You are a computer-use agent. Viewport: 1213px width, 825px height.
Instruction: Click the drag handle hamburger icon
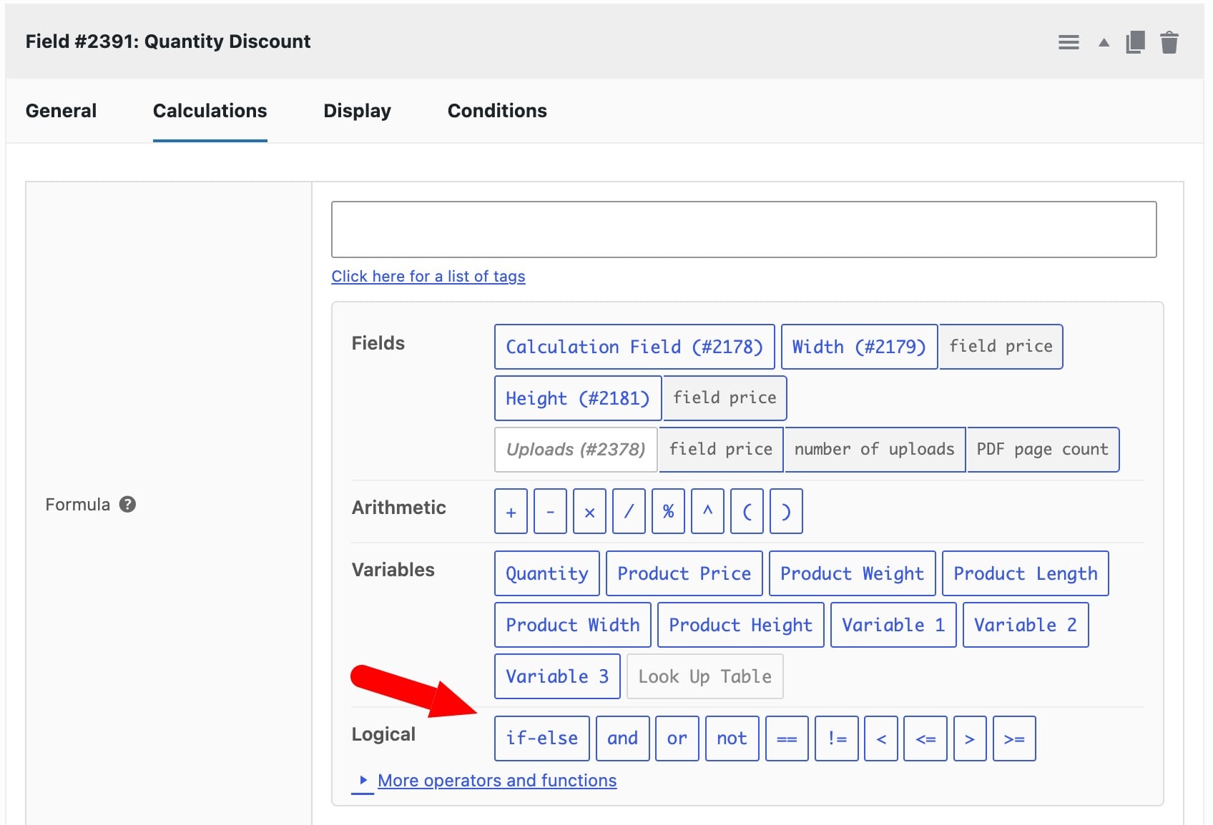pyautogui.click(x=1069, y=42)
